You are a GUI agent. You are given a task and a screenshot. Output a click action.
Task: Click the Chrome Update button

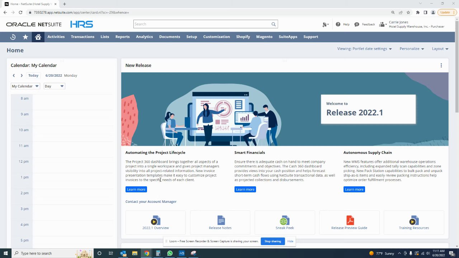click(x=446, y=13)
